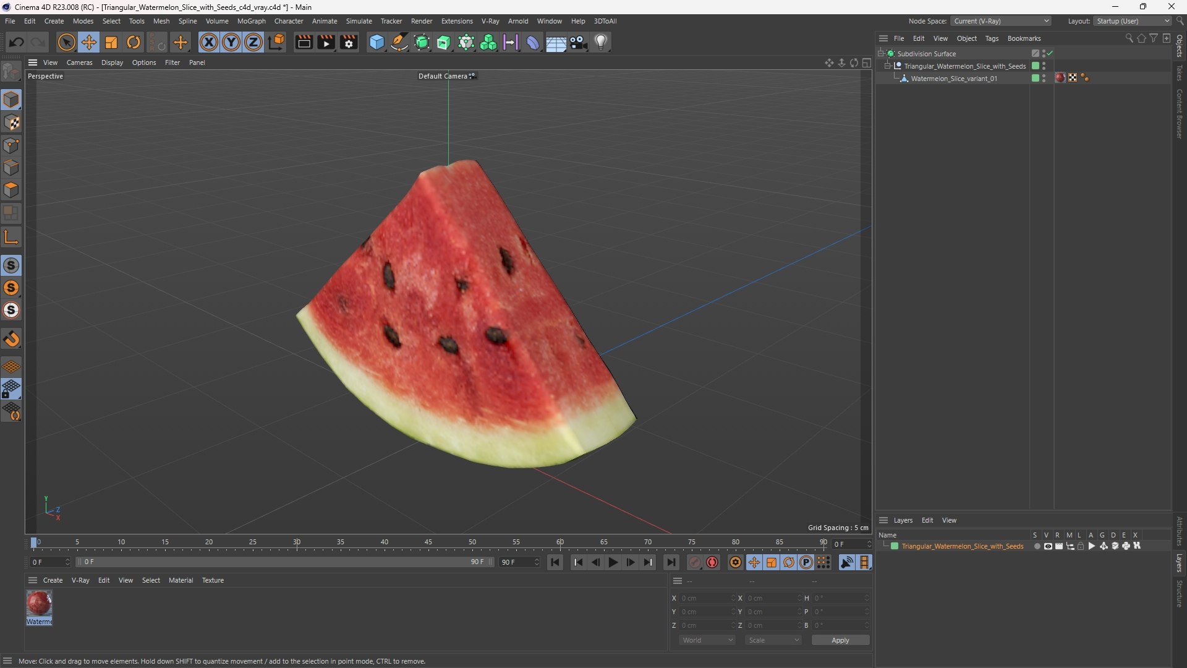Viewport: 1187px width, 668px height.
Task: Open the Spline Pen tool
Action: [x=399, y=42]
